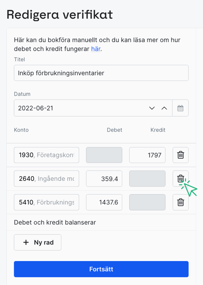The width and height of the screenshot is (203, 285).
Task: Open the 1930 Företagskonto account selector
Action: pos(46,155)
